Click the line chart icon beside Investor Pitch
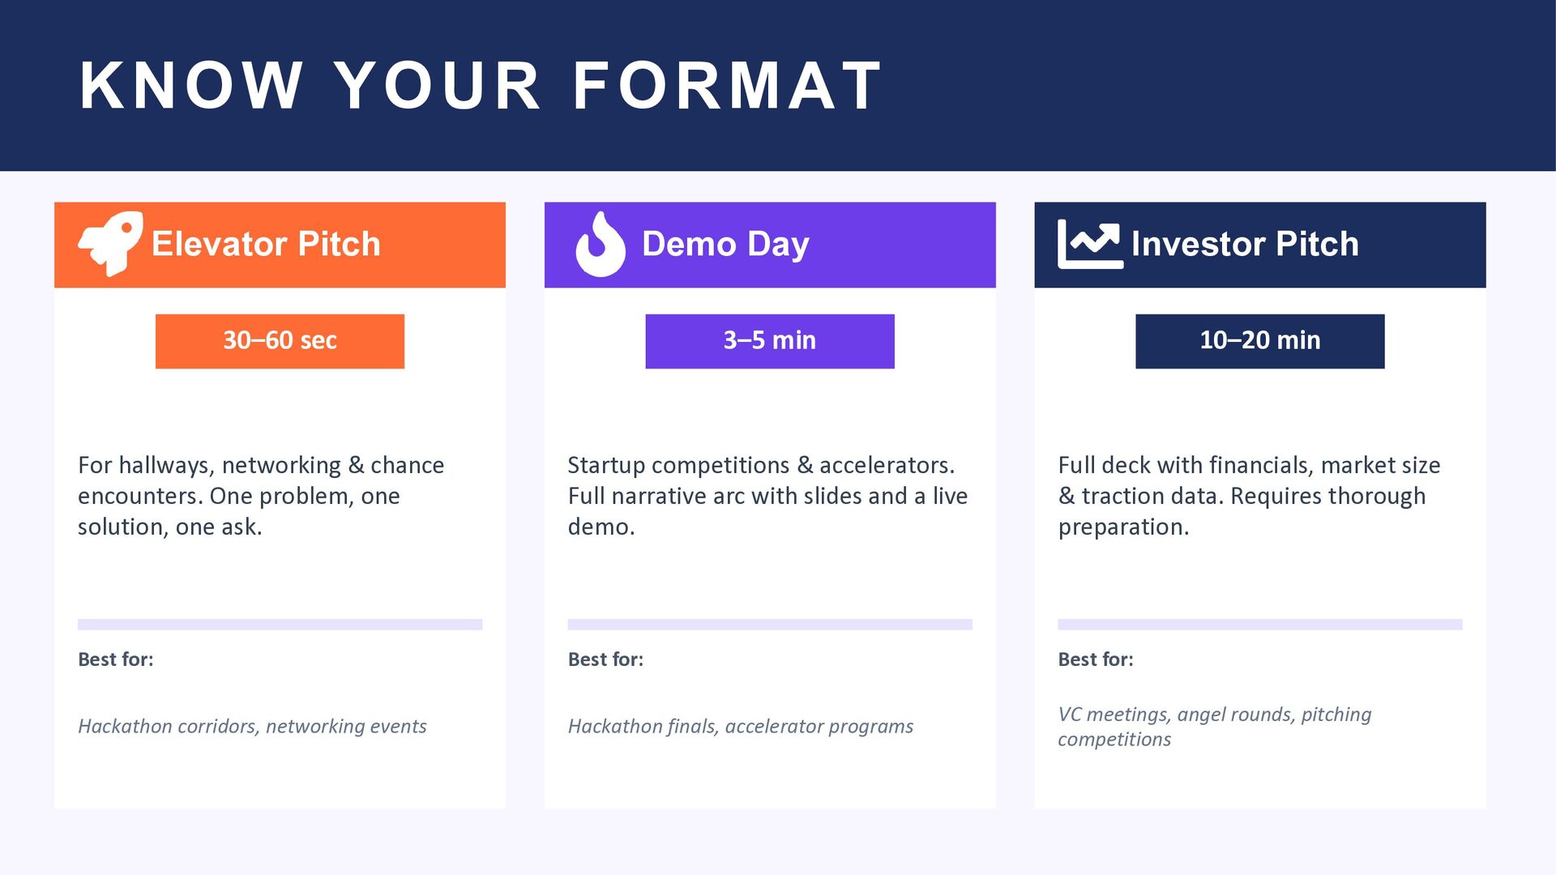Screen dimensions: 1556x875 click(x=1090, y=245)
